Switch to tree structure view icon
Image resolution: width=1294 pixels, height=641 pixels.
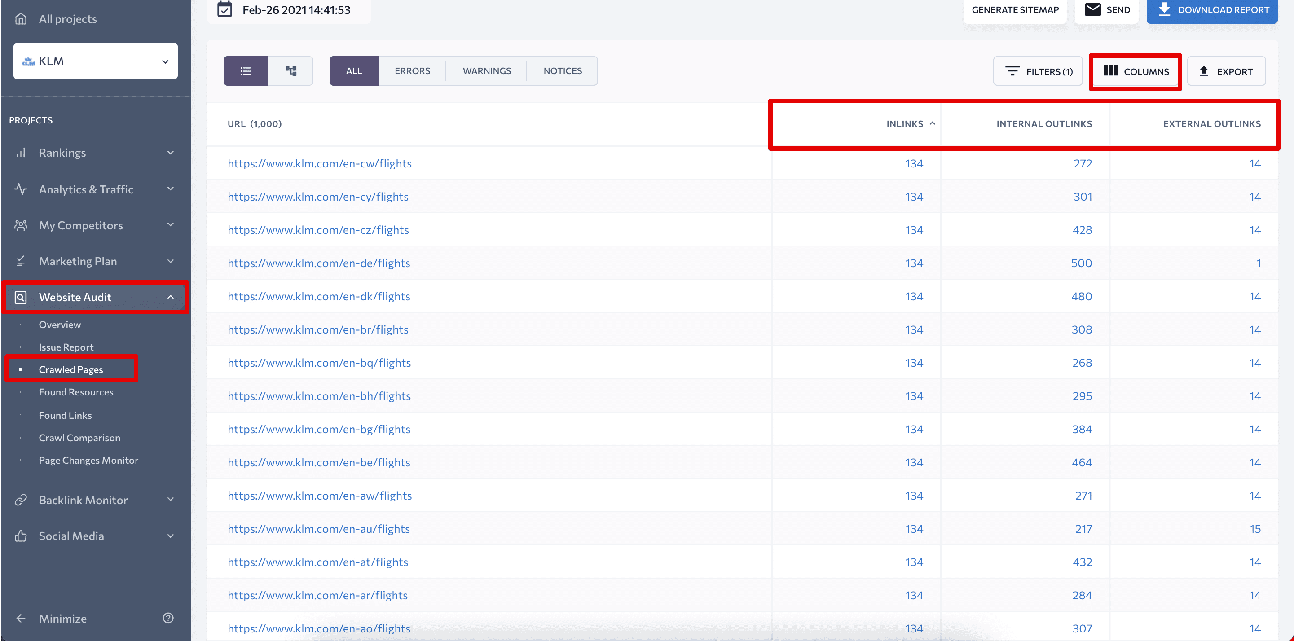pos(291,71)
